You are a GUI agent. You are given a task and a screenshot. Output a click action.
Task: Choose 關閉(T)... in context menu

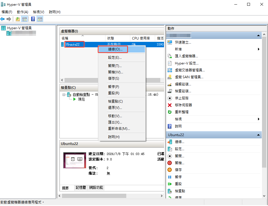(122, 66)
